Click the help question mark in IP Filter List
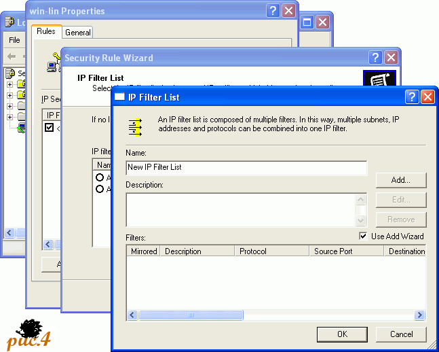 click(411, 97)
